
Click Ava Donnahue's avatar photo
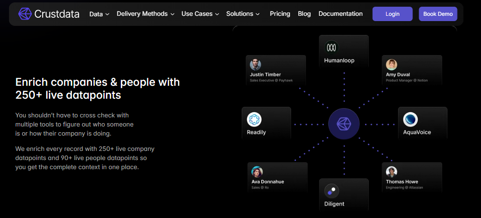pyautogui.click(x=257, y=172)
